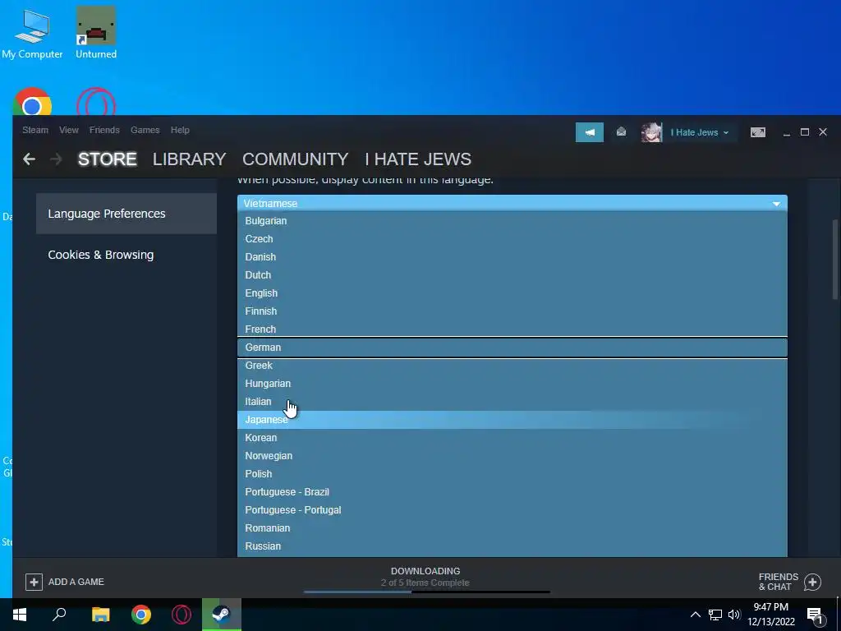Viewport: 841px width, 631px height.
Task: Open the View menu
Action: [x=69, y=130]
